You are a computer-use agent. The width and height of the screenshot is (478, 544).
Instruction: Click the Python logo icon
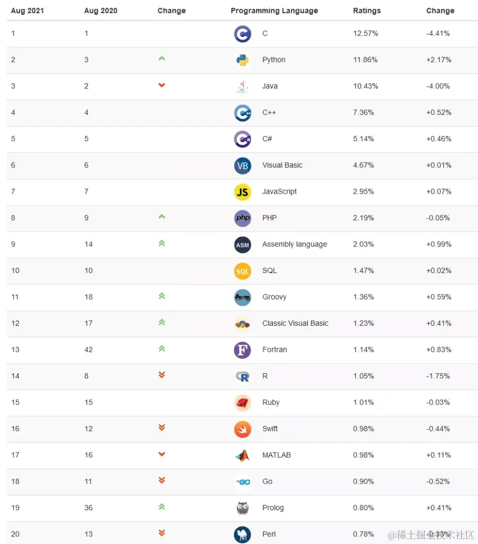pyautogui.click(x=243, y=60)
